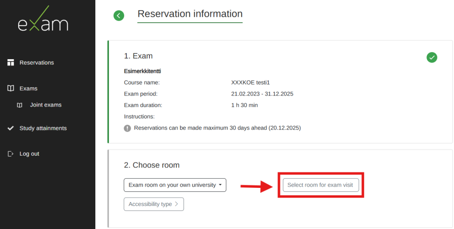Click the Joint exams book icon
This screenshot has width=454, height=229.
20,105
